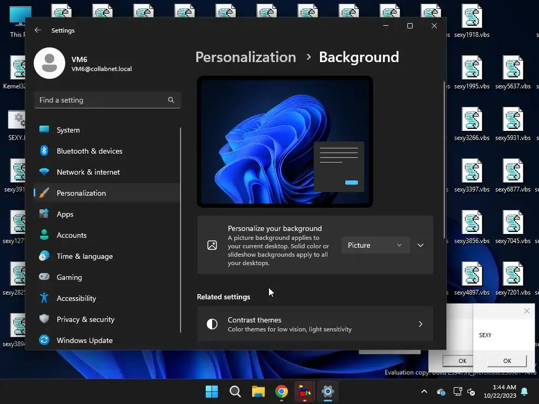Viewport: 539px width, 404px height.
Task: Click the Accessibility figure icon
Action: pyautogui.click(x=44, y=298)
